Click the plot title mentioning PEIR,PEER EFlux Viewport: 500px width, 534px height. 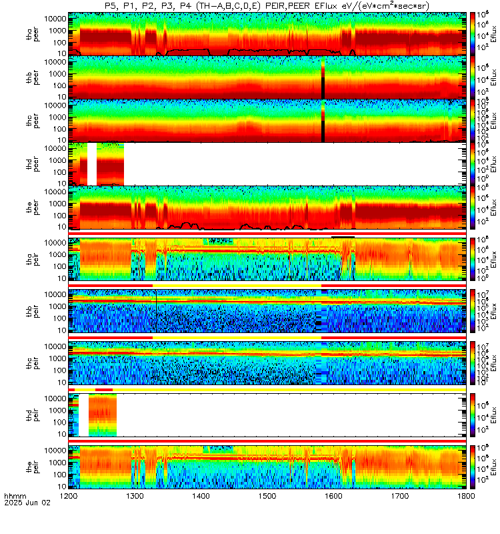[x=267, y=5]
